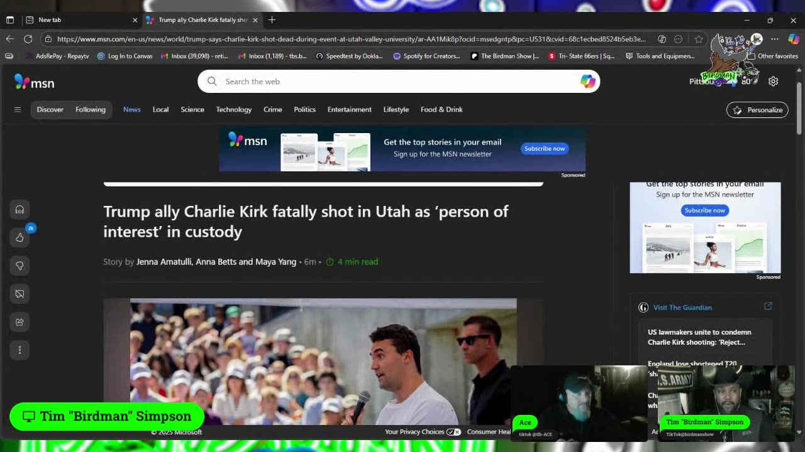Screen dimensions: 805x452
Task: Open Speedtest by Ookla bookmark
Action: tap(349, 56)
